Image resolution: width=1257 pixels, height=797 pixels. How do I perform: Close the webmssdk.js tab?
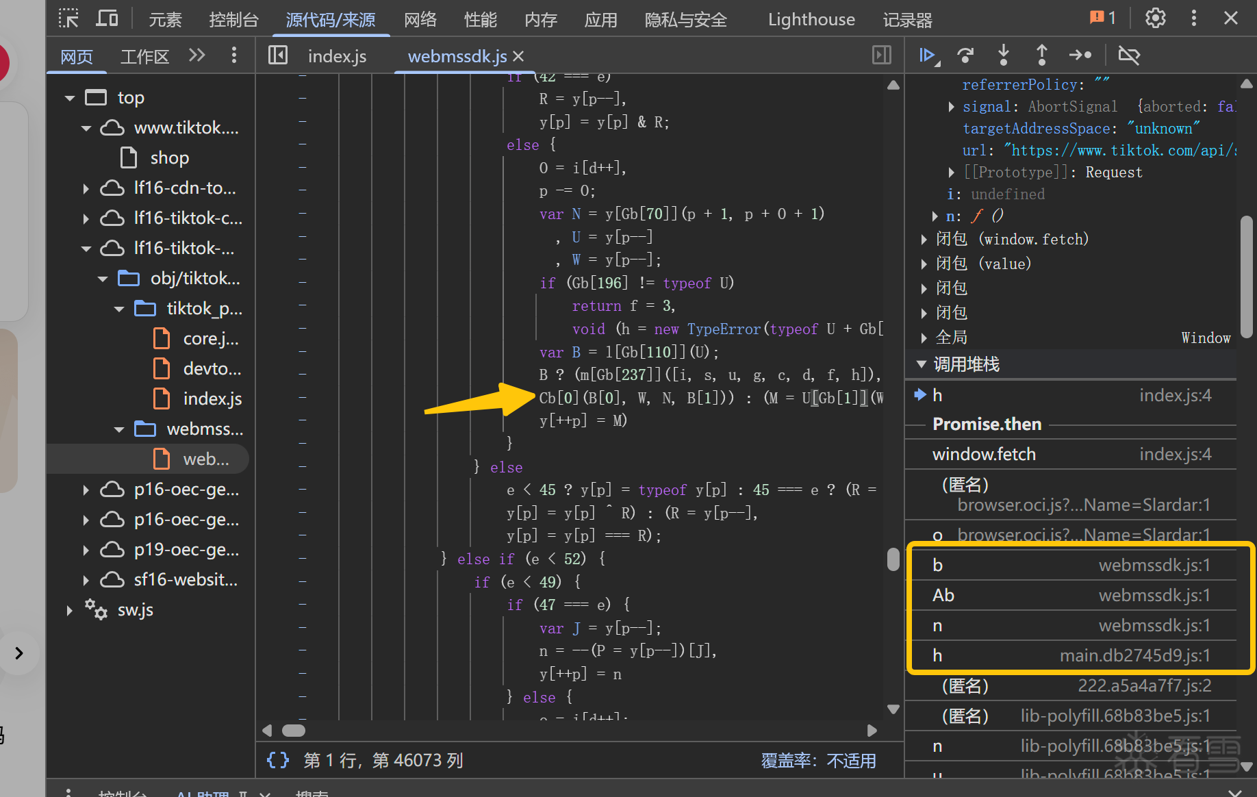(518, 56)
